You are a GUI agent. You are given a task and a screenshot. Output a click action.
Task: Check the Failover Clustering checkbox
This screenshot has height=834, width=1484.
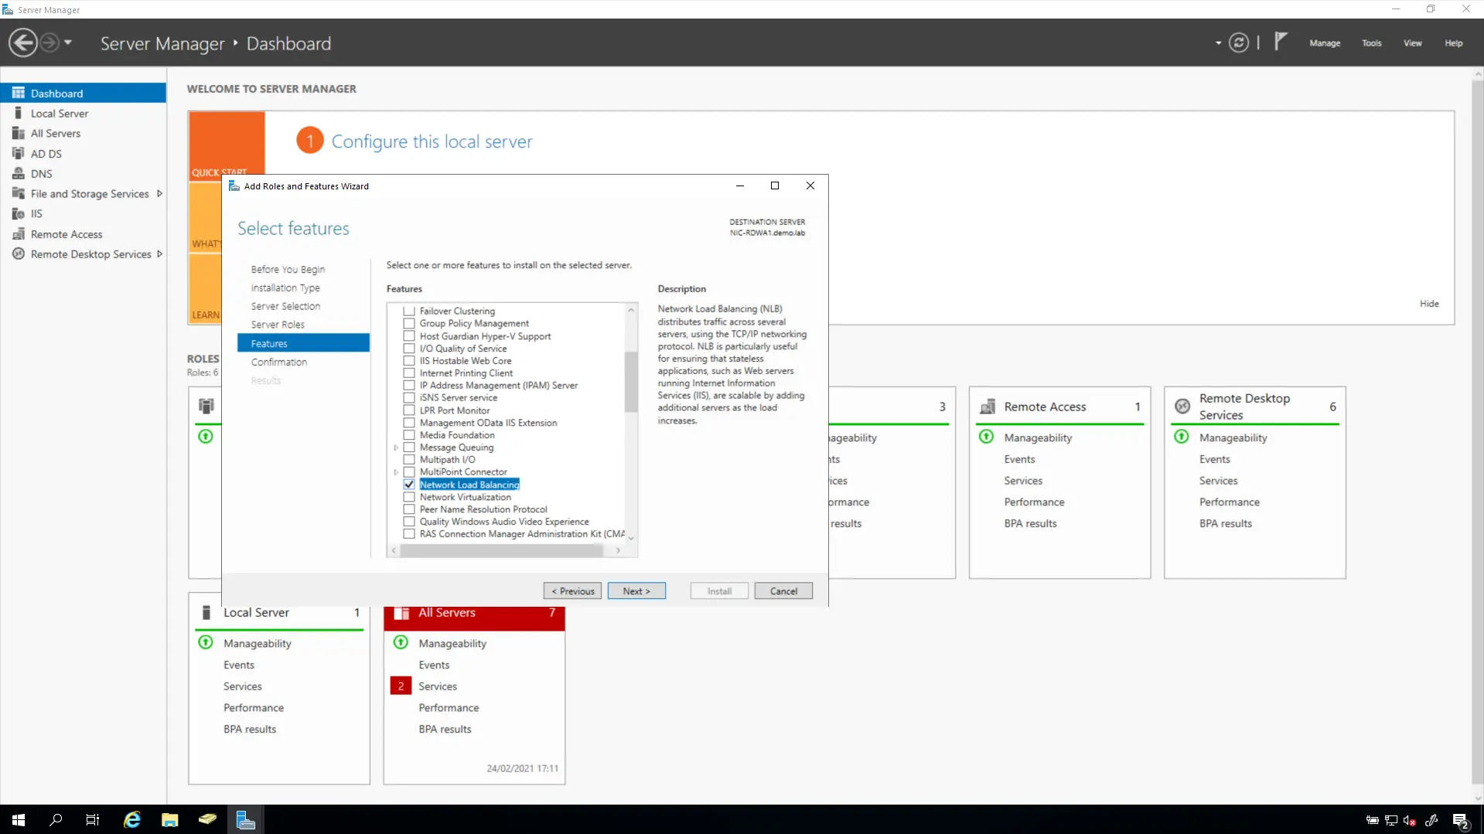tap(409, 311)
